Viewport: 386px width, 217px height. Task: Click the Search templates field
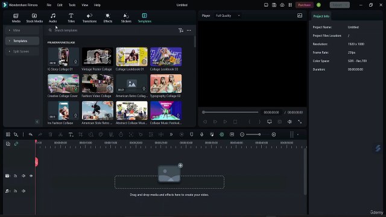point(112,30)
